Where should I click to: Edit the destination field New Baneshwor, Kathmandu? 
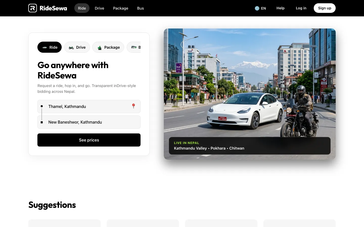[x=89, y=122]
